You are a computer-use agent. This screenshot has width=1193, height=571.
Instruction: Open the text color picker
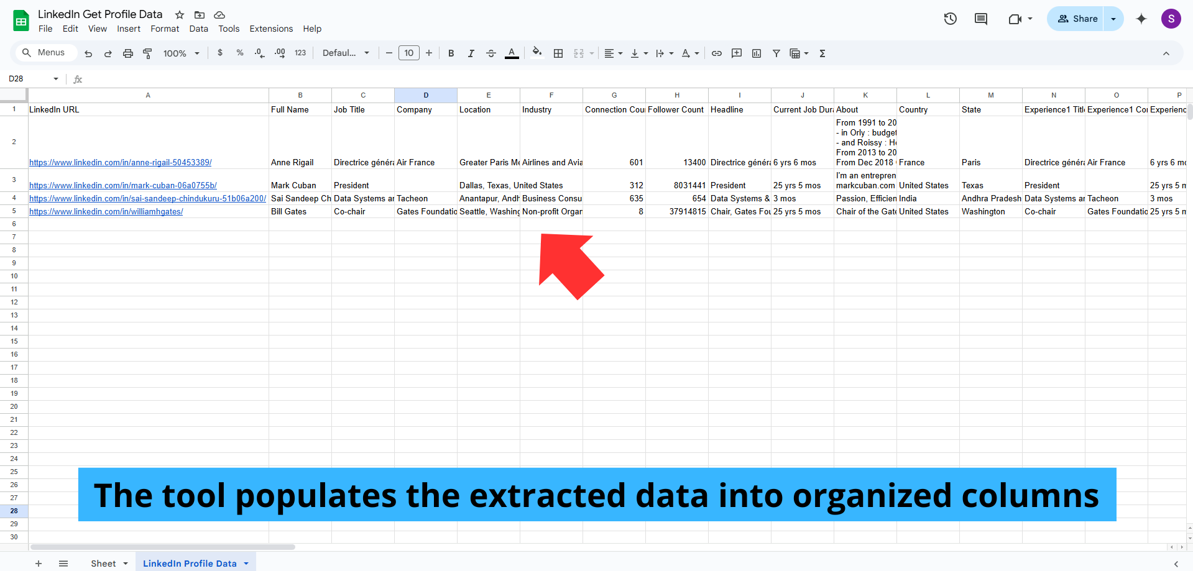[512, 53]
